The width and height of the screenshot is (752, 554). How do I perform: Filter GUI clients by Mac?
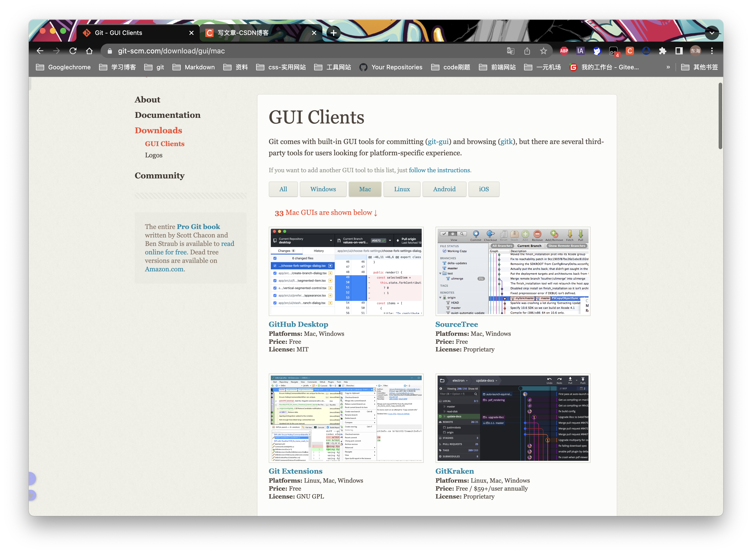[x=365, y=189]
